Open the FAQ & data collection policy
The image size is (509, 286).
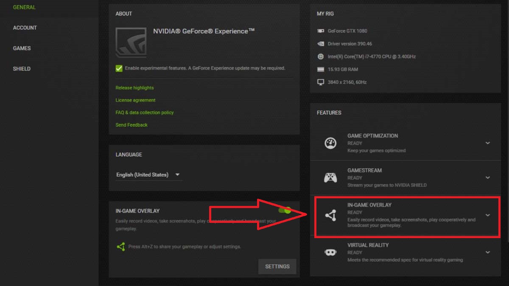point(144,112)
